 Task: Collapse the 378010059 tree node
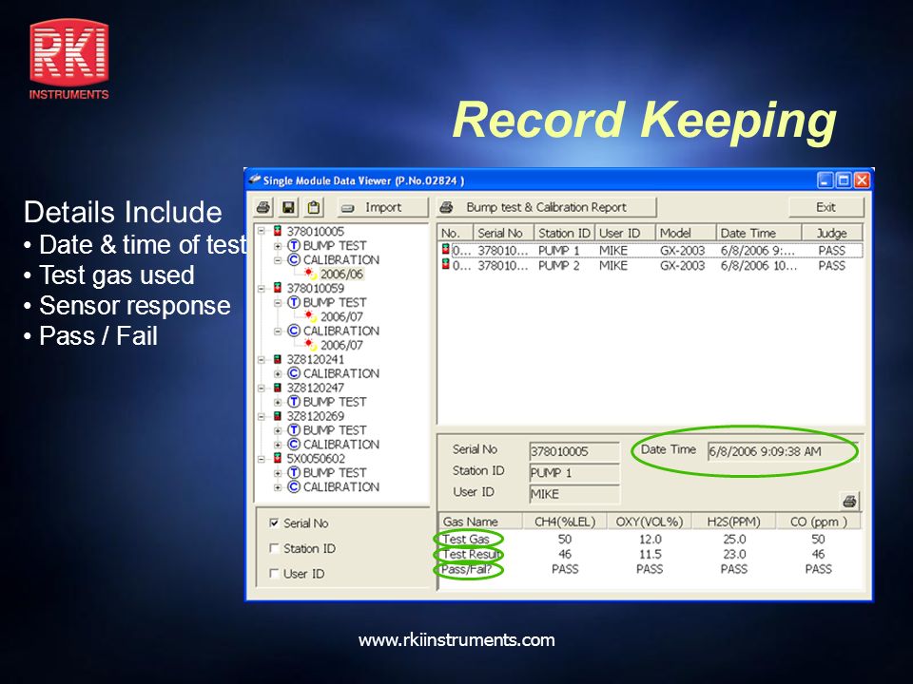(262, 288)
